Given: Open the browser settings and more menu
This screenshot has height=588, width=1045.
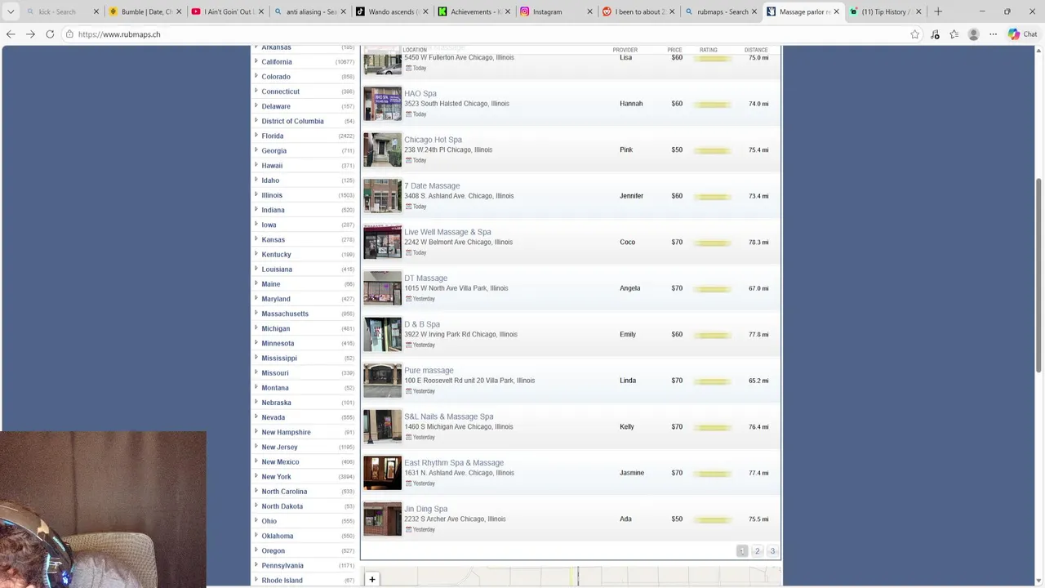Looking at the screenshot, I should 993,34.
